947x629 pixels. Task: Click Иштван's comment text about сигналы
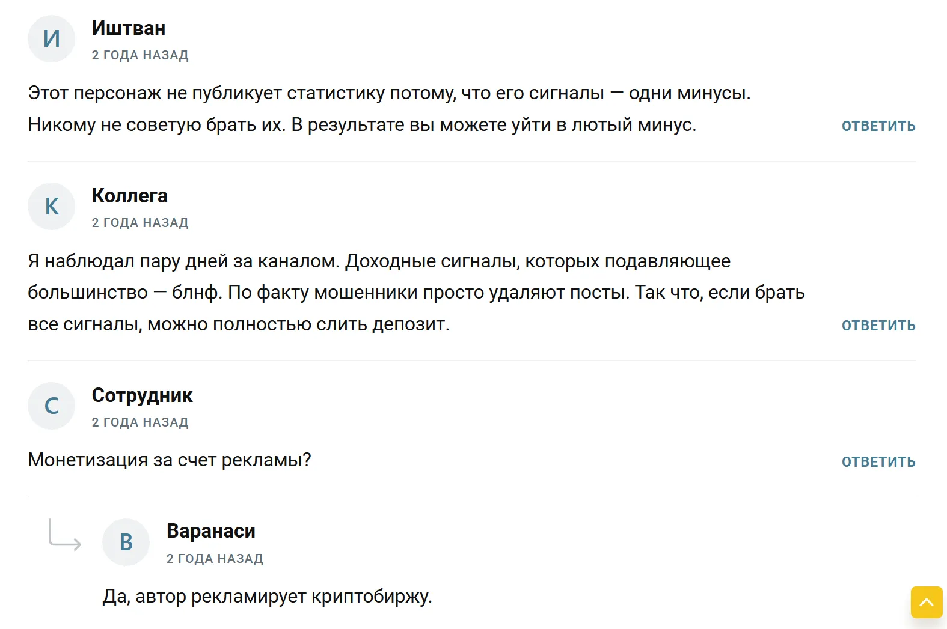[390, 109]
